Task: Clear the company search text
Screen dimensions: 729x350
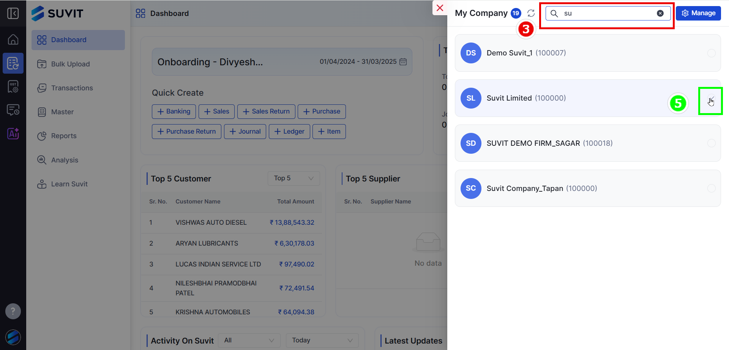Action: tap(660, 13)
